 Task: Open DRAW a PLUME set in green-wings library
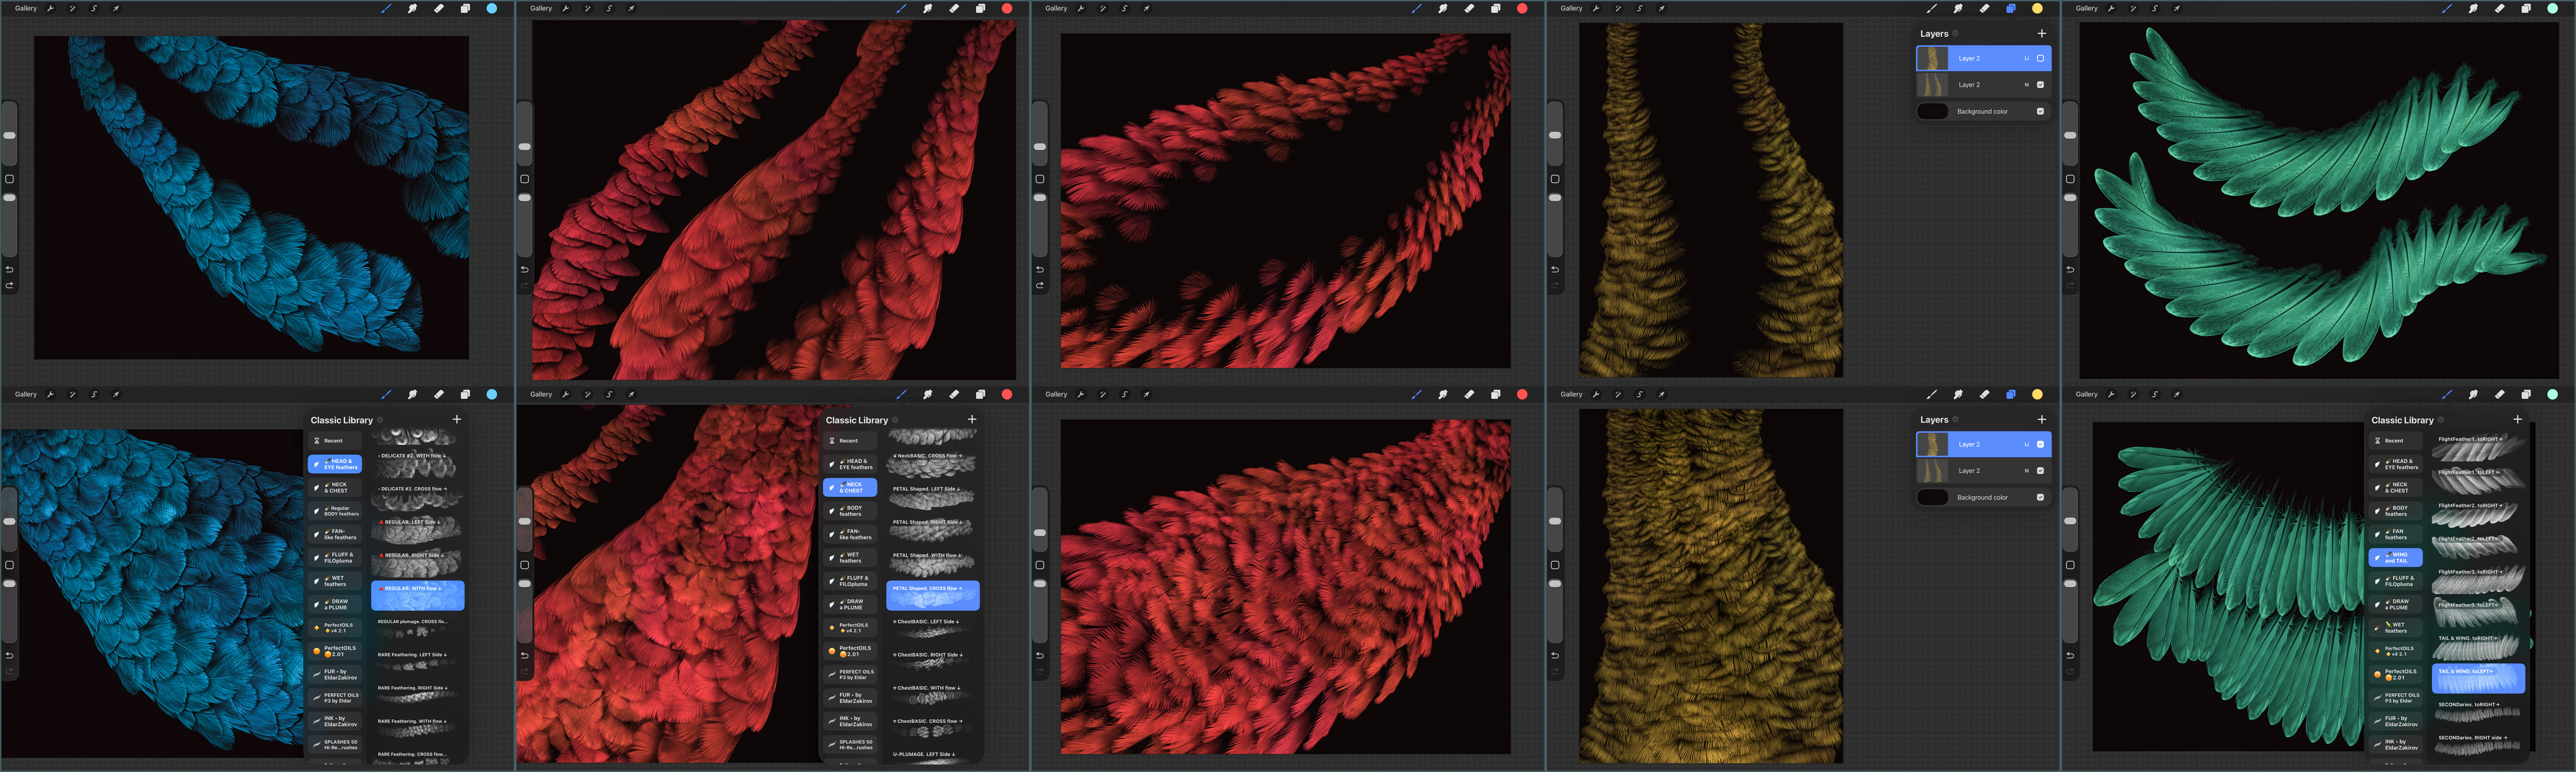click(x=2396, y=604)
